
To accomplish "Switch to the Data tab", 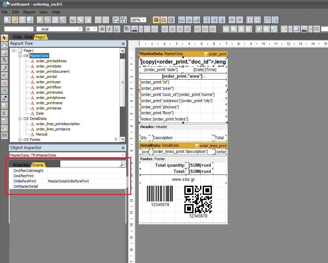I will click(x=28, y=37).
